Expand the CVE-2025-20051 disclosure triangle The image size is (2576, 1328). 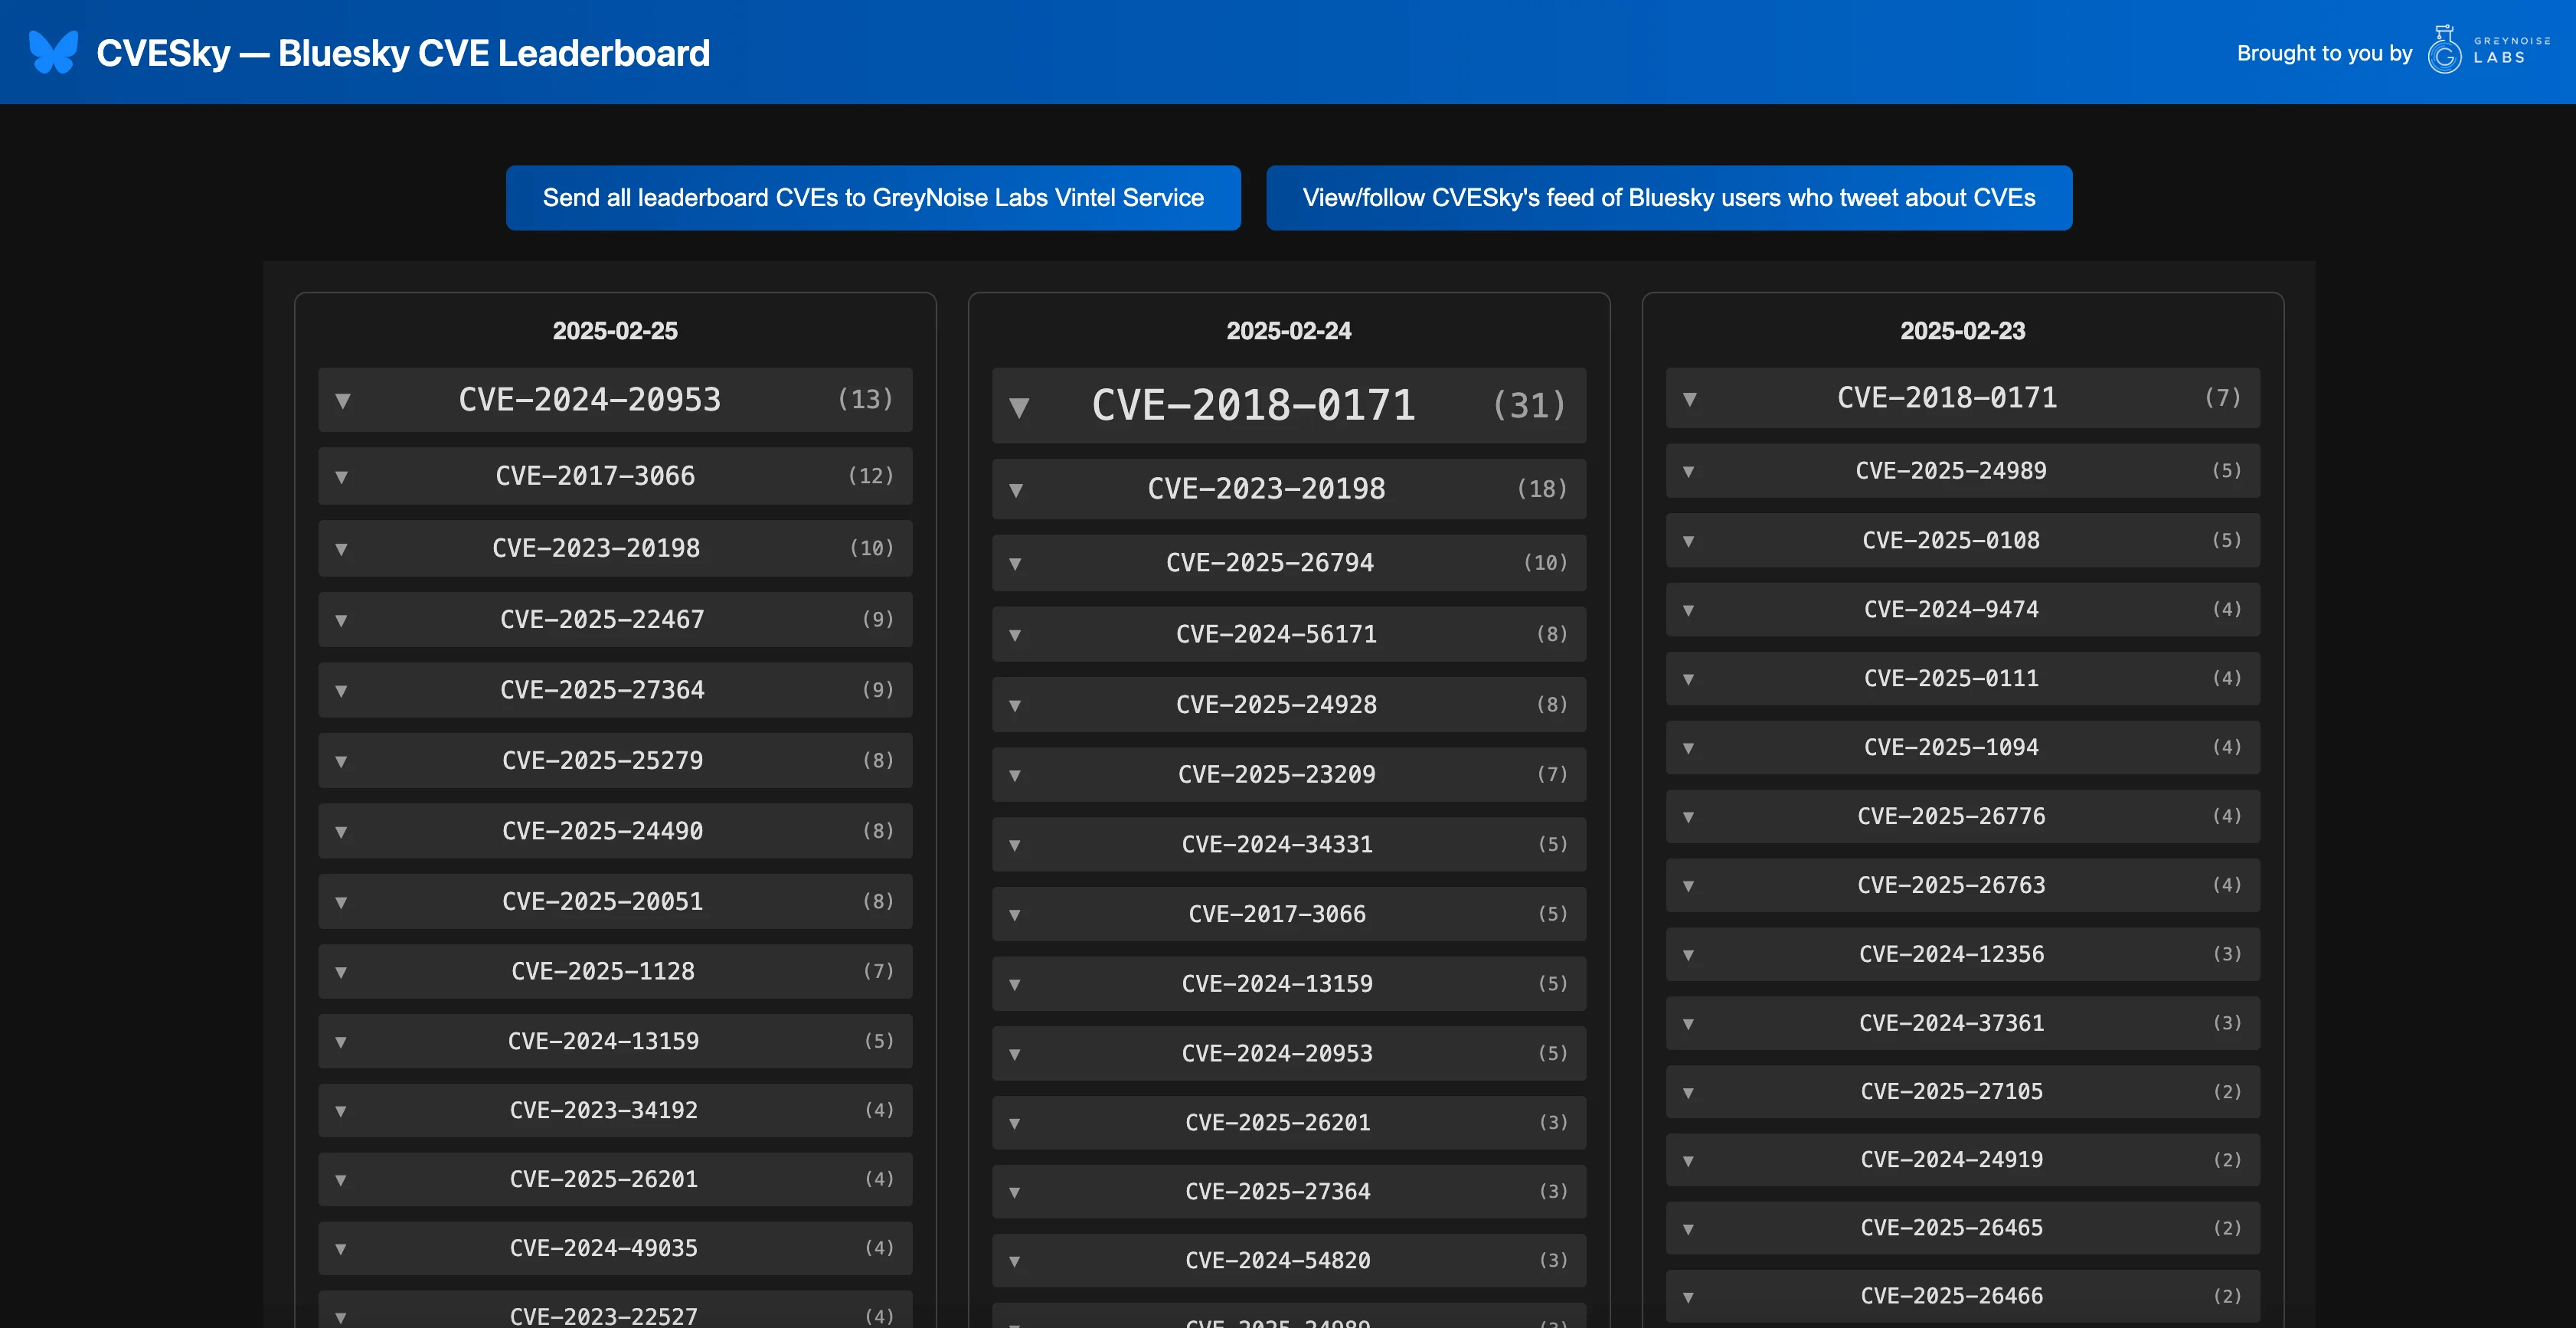coord(342,902)
